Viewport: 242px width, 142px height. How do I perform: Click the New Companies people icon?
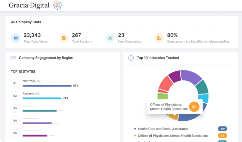110,38
